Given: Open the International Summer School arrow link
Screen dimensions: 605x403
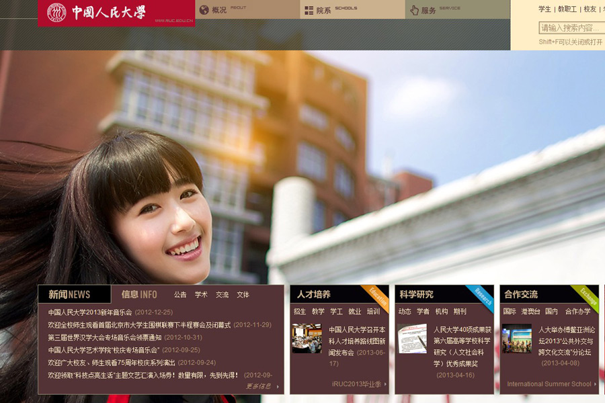Looking at the screenshot, I should coord(551,384).
